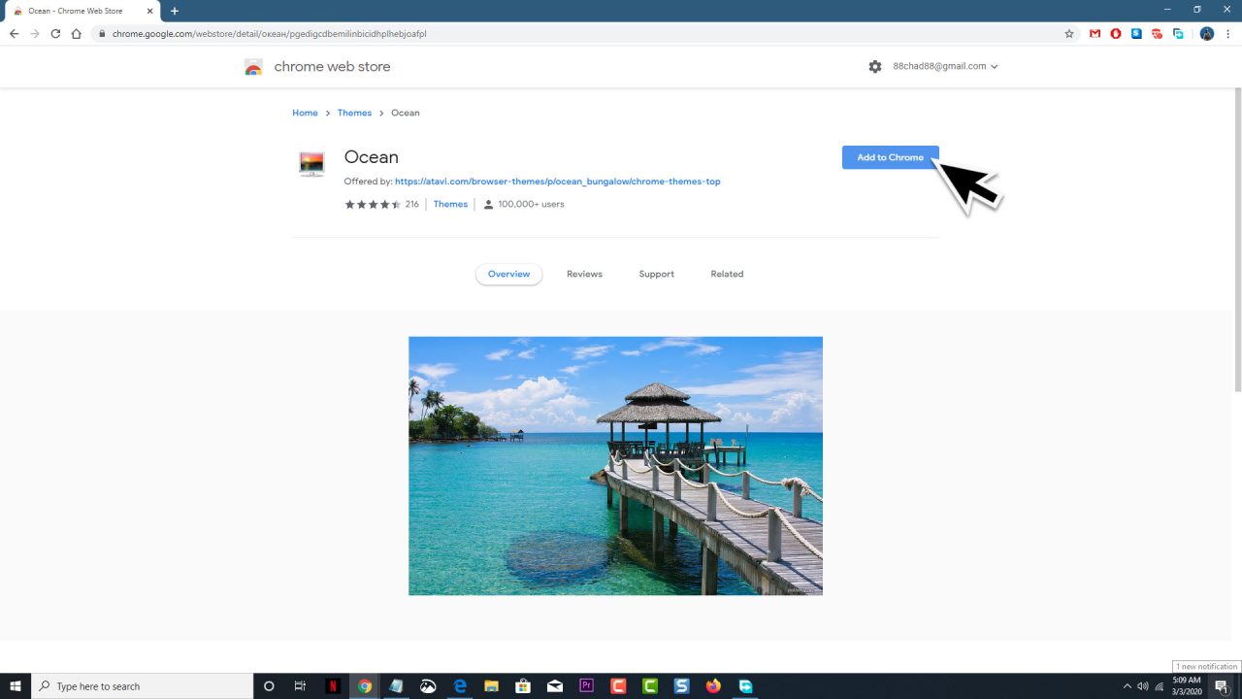1242x699 pixels.
Task: Open the Action Center notifications icon
Action: 1222,685
